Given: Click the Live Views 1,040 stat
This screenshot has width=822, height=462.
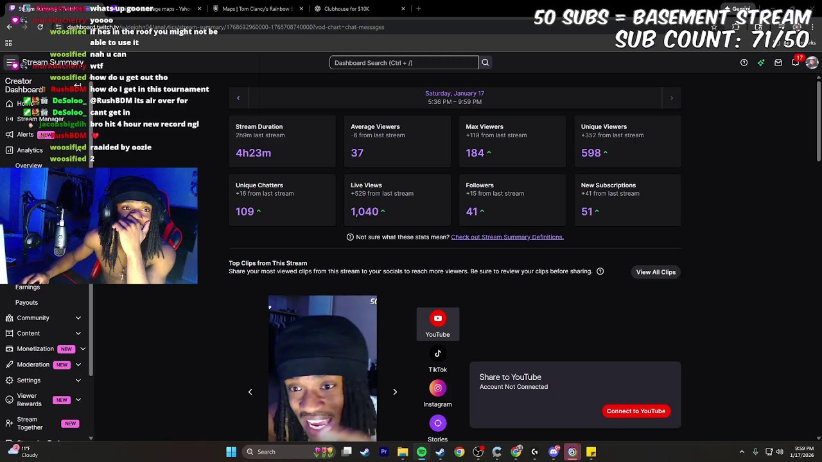Looking at the screenshot, I should [398, 200].
